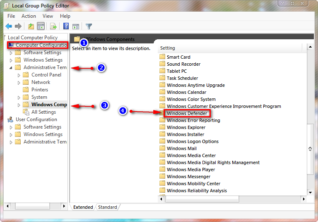Open the Action menu

pos(29,16)
